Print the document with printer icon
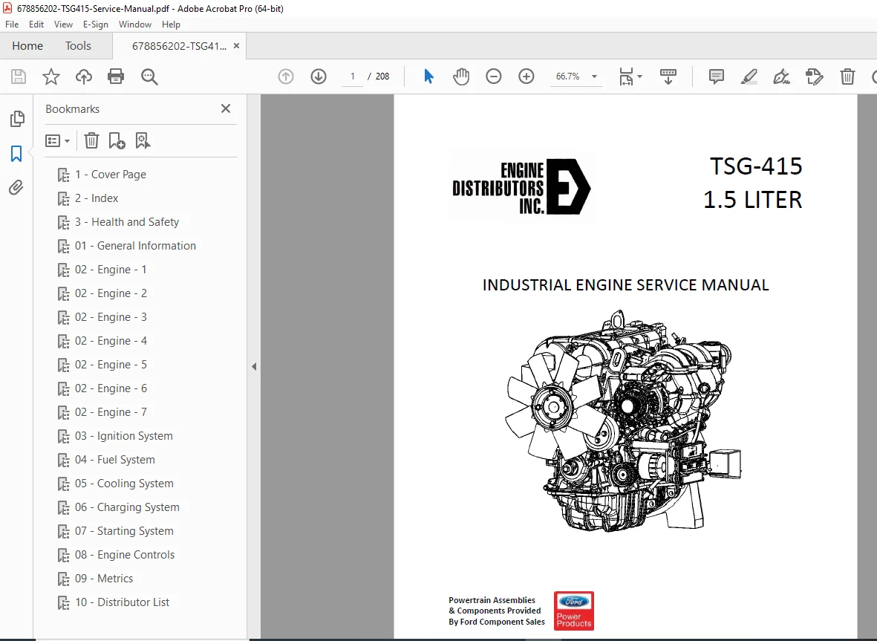The image size is (877, 641). click(x=116, y=77)
